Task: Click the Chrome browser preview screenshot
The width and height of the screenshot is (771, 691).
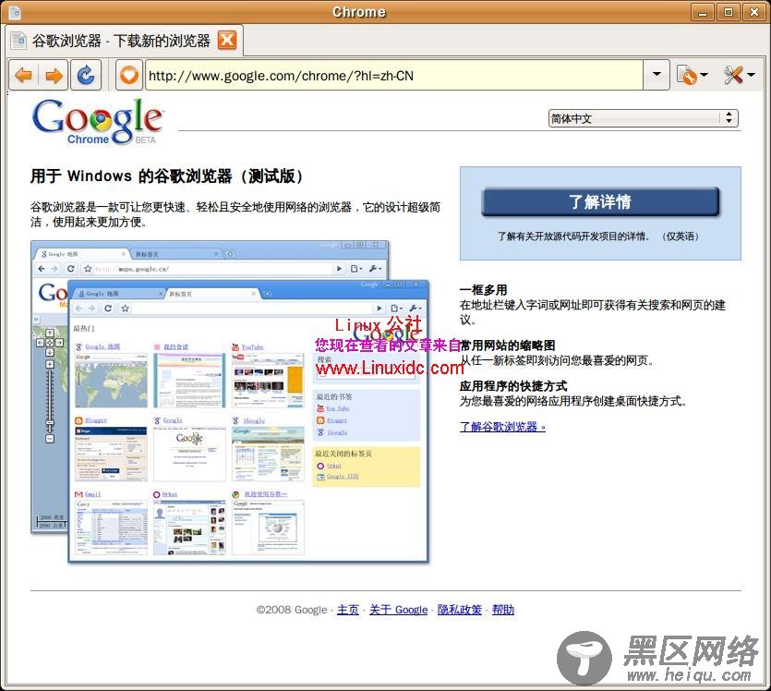Action: click(230, 401)
